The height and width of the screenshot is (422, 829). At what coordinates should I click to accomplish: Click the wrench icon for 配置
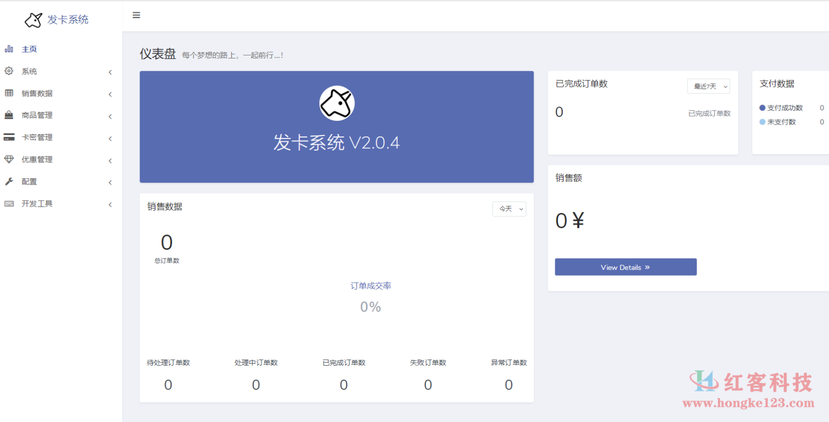[9, 182]
